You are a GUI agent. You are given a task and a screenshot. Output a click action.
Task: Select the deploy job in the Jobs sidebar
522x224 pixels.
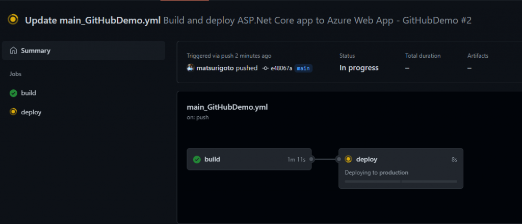[31, 112]
